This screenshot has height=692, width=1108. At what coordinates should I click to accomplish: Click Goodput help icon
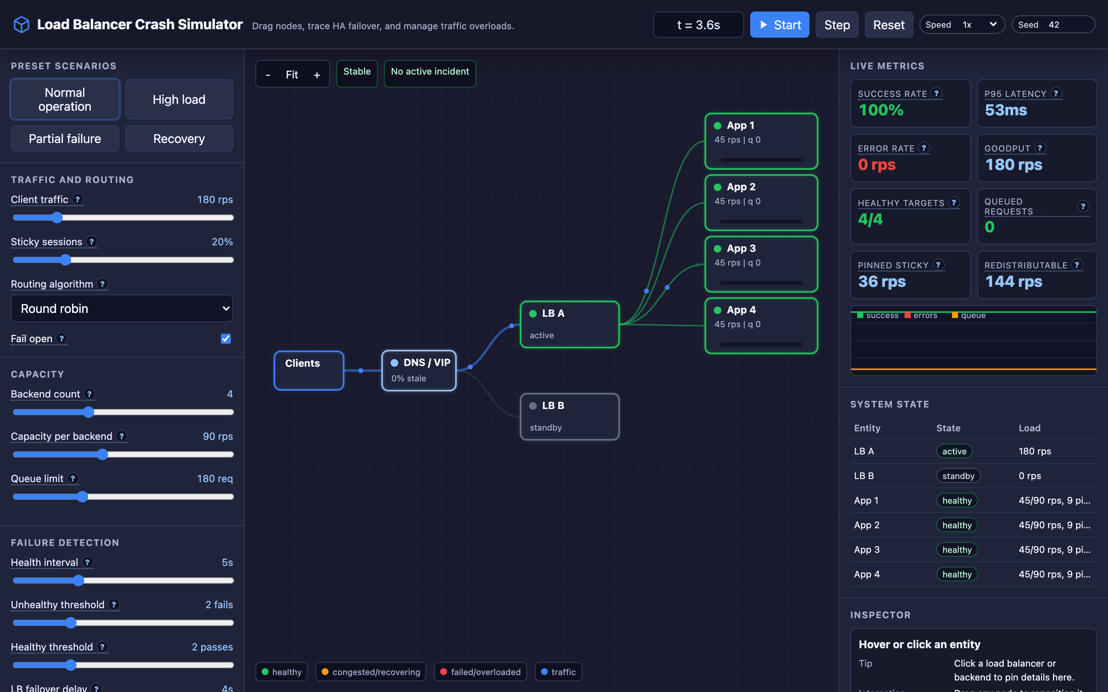pos(1040,148)
